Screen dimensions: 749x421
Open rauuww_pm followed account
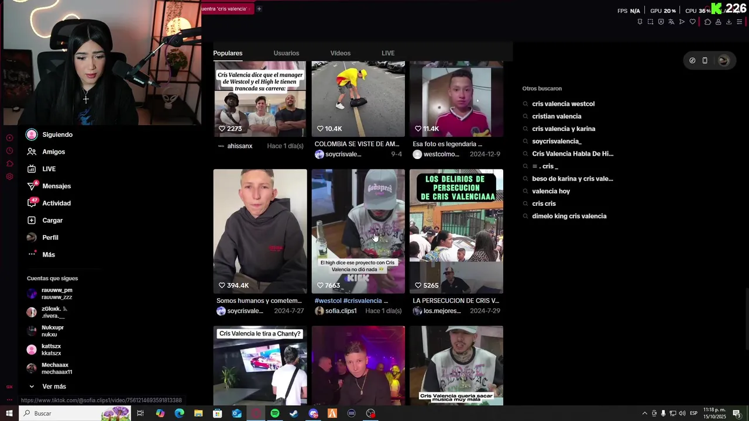pyautogui.click(x=50, y=294)
